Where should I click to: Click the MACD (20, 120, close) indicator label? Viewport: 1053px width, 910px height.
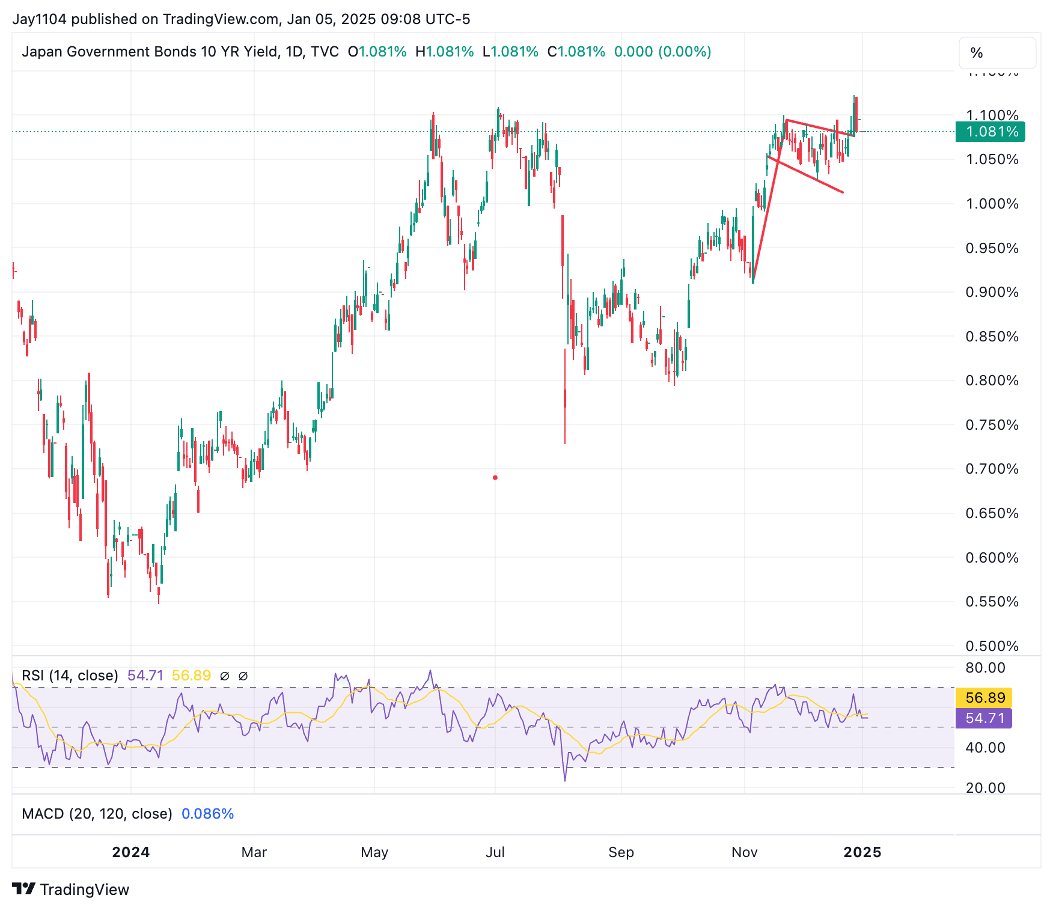(97, 814)
